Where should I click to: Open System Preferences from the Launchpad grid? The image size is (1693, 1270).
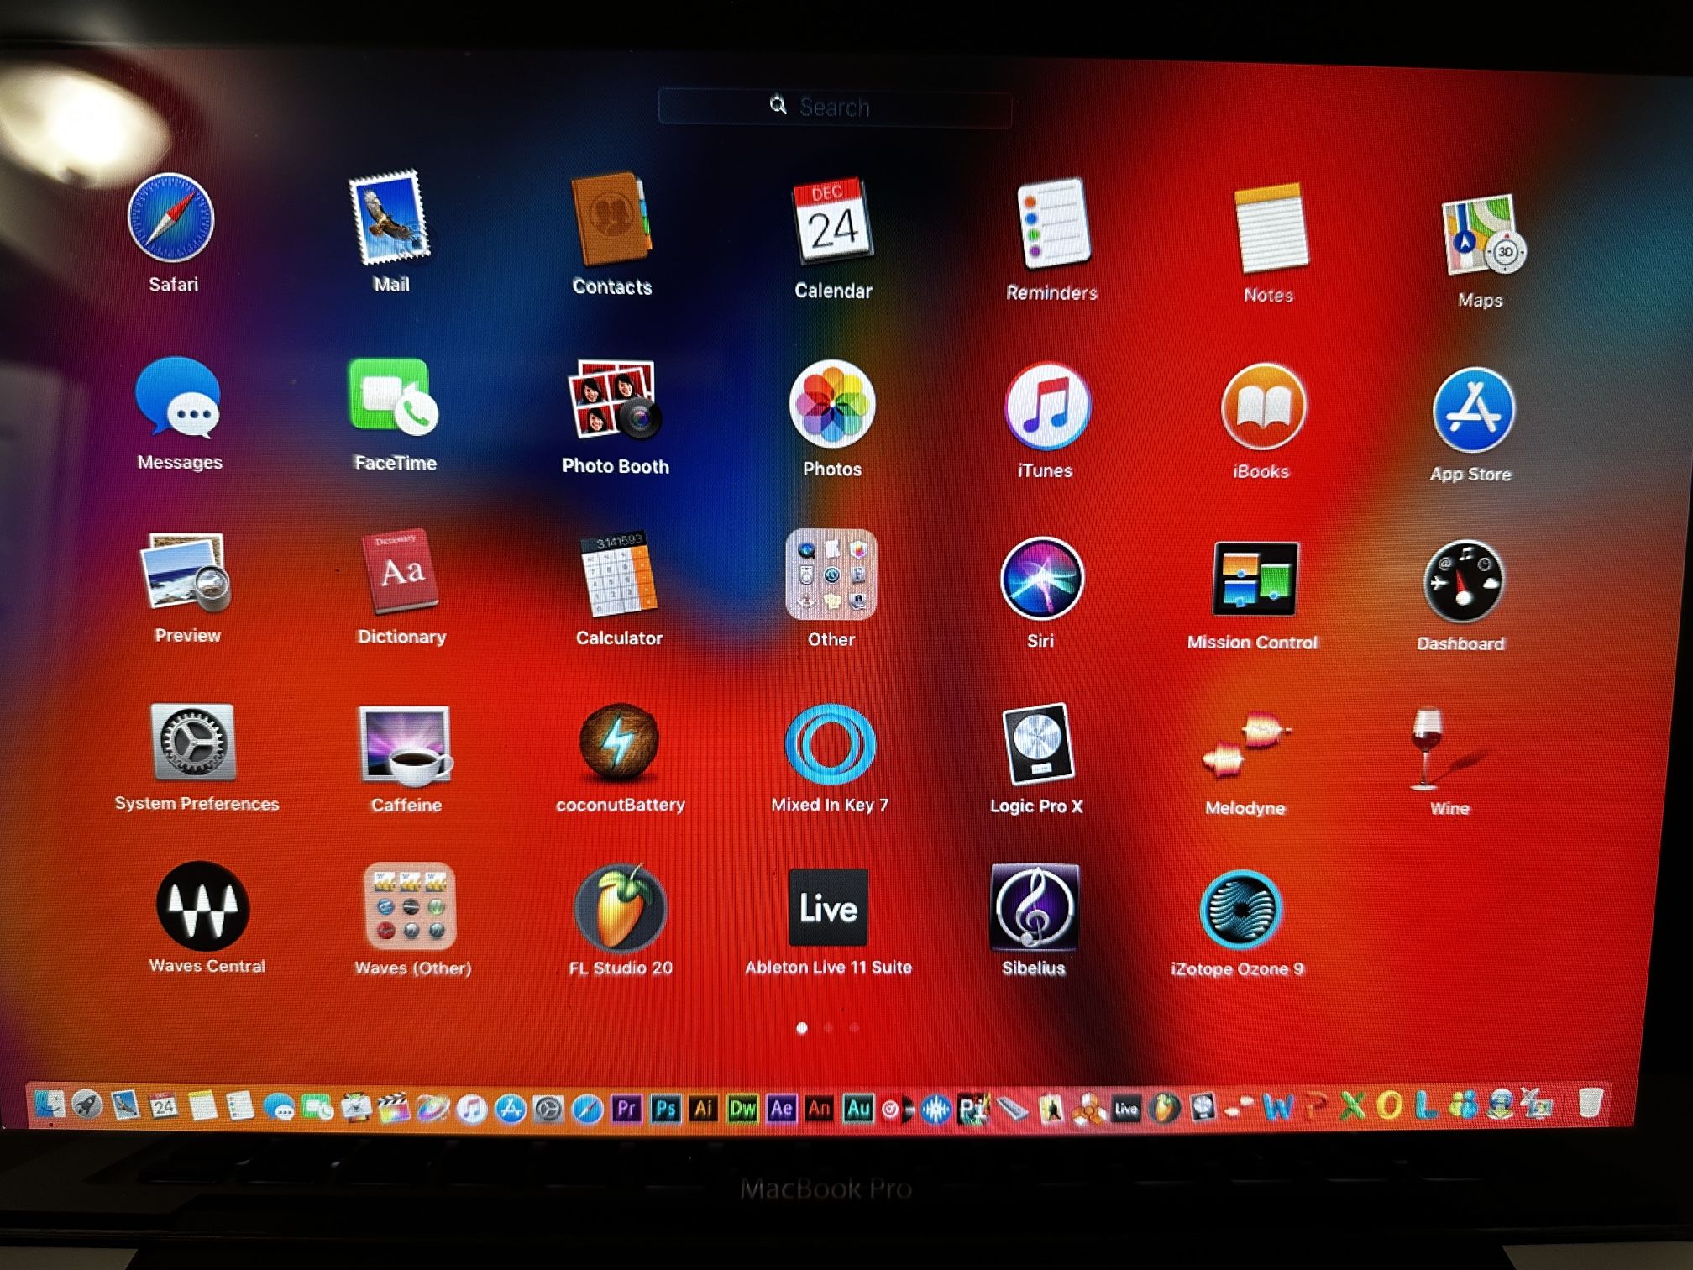tap(193, 743)
